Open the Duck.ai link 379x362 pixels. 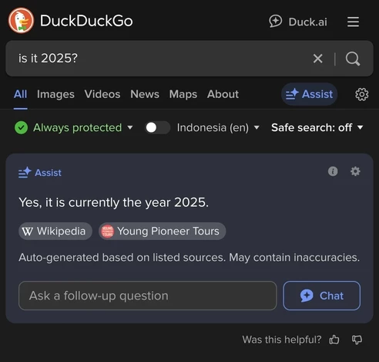[x=298, y=22]
